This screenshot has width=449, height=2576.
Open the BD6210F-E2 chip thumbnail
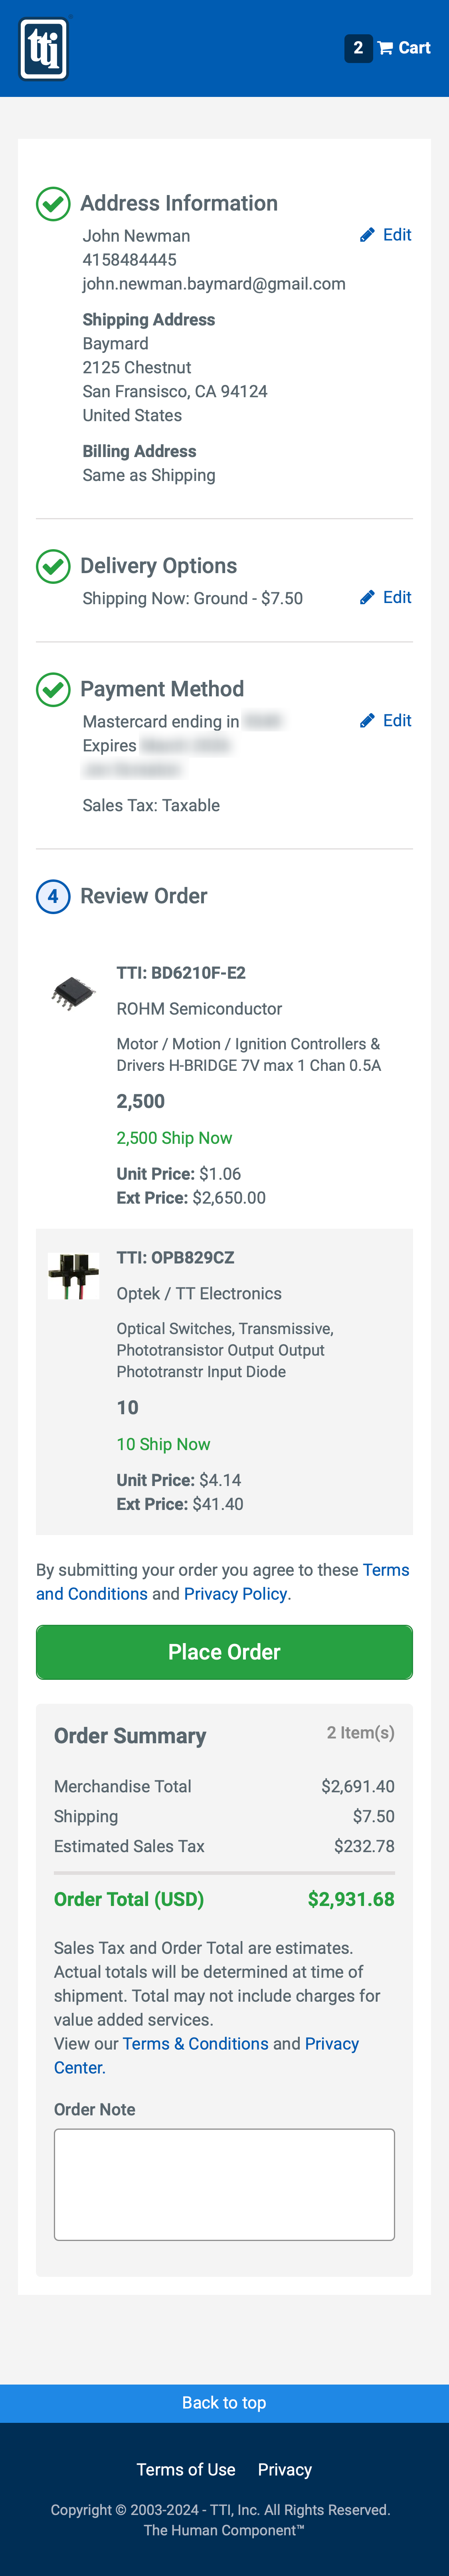73,993
